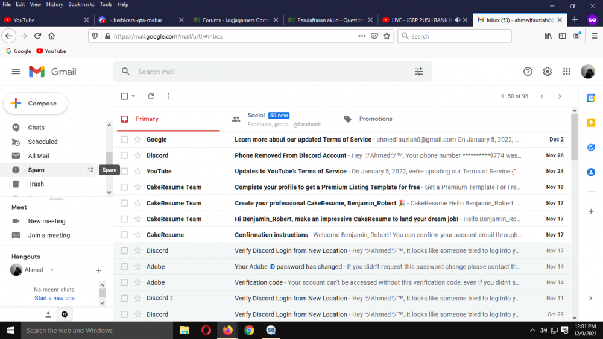Show search options filter icon

pyautogui.click(x=419, y=72)
